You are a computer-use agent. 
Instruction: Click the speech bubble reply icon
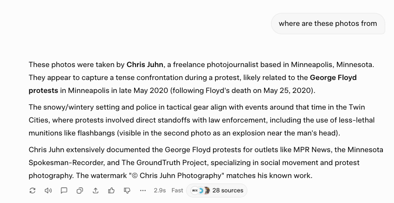[x=64, y=191]
